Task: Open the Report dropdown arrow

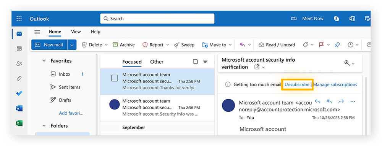Action: tap(168, 45)
